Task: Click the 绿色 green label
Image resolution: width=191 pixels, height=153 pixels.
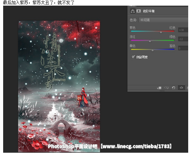Action: (x=172, y=37)
